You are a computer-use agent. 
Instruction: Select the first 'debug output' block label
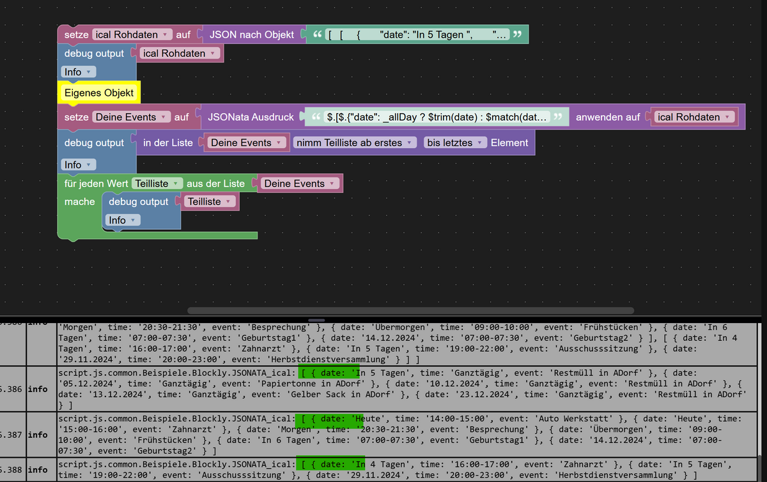[94, 54]
